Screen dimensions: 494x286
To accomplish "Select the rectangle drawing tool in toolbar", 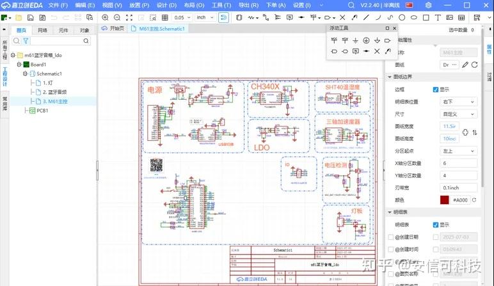I will [x=426, y=18].
